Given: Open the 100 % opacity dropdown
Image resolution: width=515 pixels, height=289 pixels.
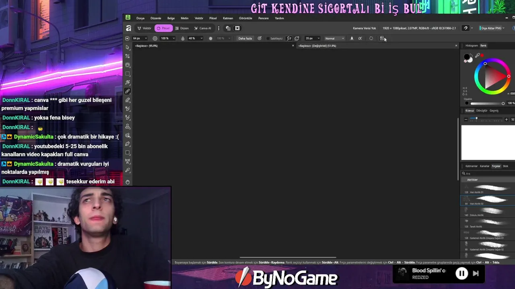Looking at the screenshot, I should click(x=168, y=39).
